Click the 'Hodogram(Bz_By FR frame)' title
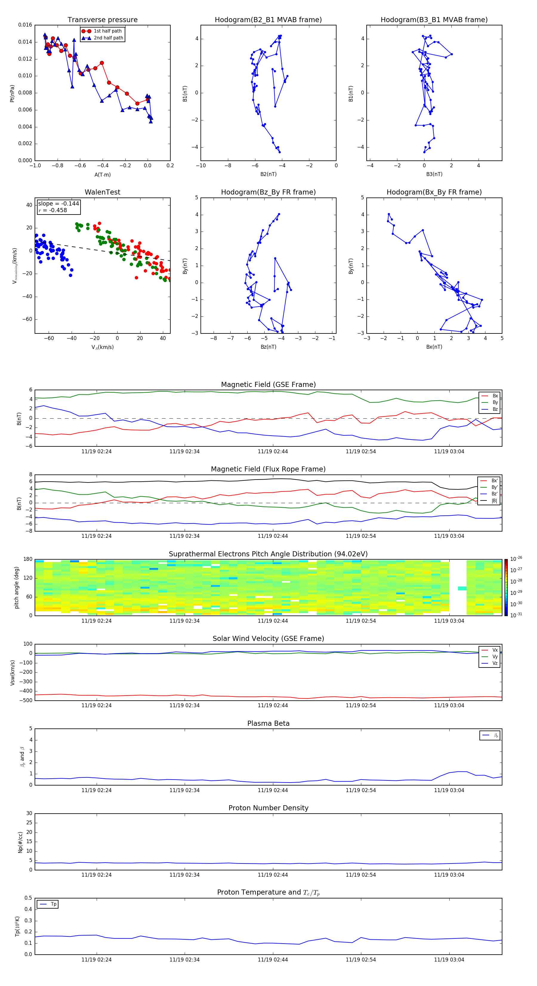This screenshot has height=986, width=537. click(x=268, y=192)
